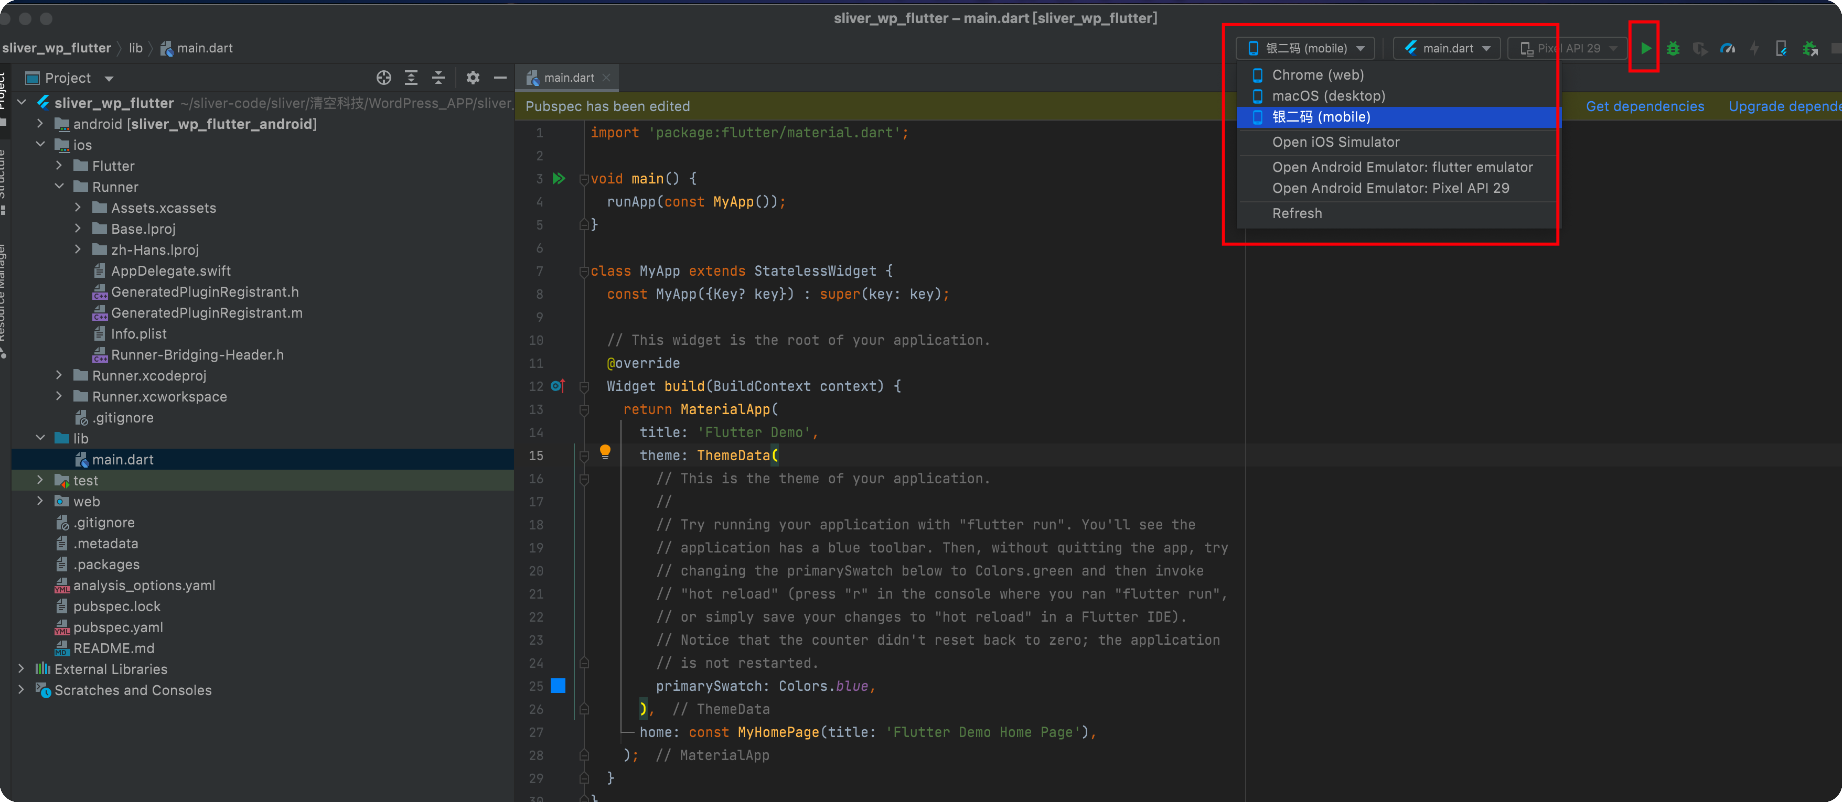This screenshot has width=1842, height=802.
Task: Click the run gutter arrow beside main()
Action: 559,178
